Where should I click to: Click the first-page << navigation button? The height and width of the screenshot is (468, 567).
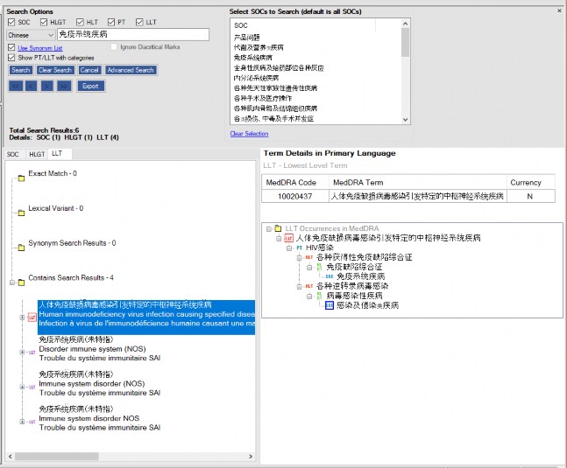click(x=16, y=86)
